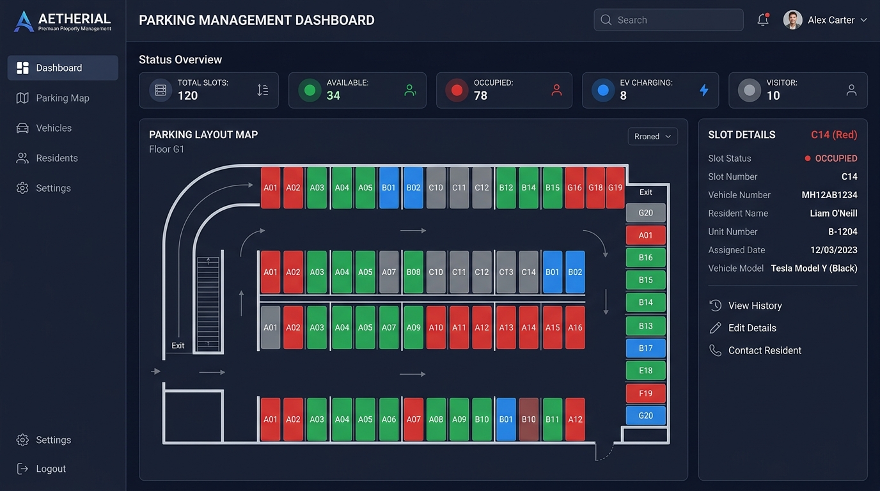Click the person icon in Occupied card
Screen dimensions: 880x491
click(556, 90)
